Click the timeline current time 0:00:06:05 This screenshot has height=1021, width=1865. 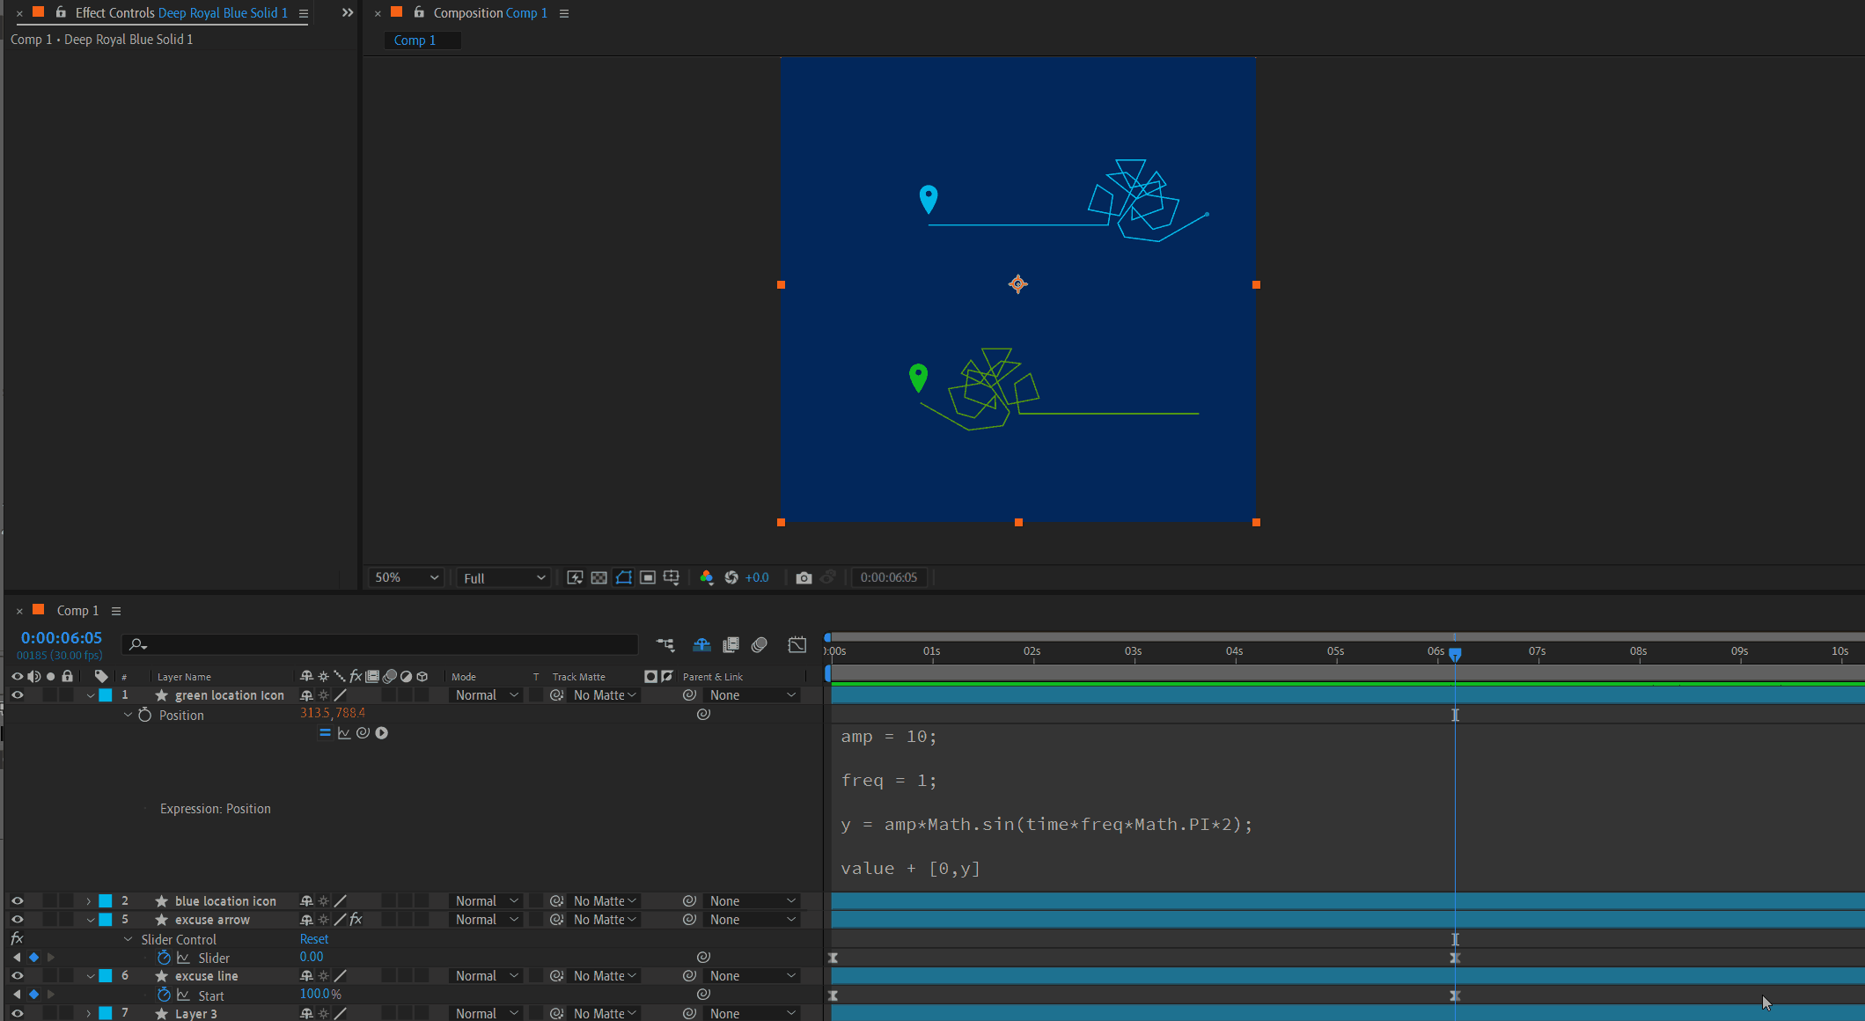click(62, 637)
